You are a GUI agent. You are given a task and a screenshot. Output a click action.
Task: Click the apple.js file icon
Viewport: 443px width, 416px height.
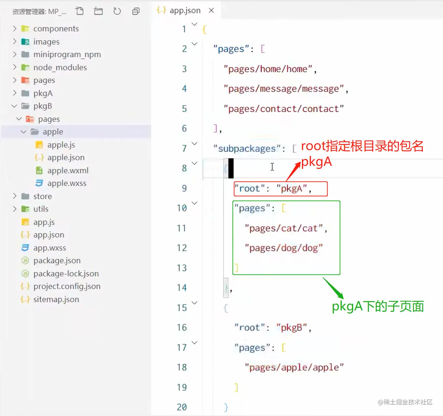point(39,145)
